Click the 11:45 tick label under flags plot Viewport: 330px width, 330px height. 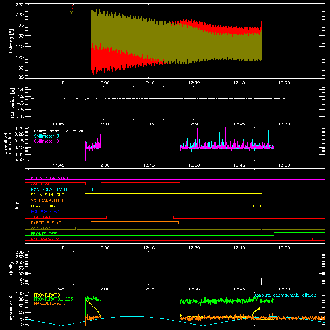click(x=59, y=248)
